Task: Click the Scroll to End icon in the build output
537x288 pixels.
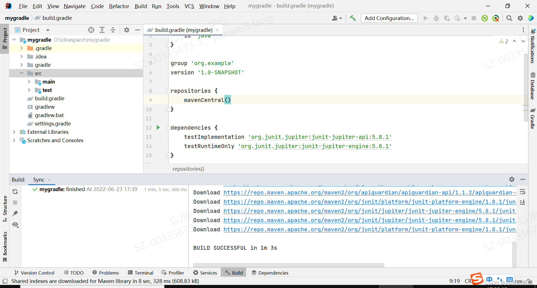Action: pyautogui.click(x=522, y=202)
